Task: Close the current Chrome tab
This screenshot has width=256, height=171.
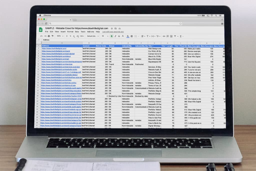Action: pyautogui.click(x=70, y=20)
